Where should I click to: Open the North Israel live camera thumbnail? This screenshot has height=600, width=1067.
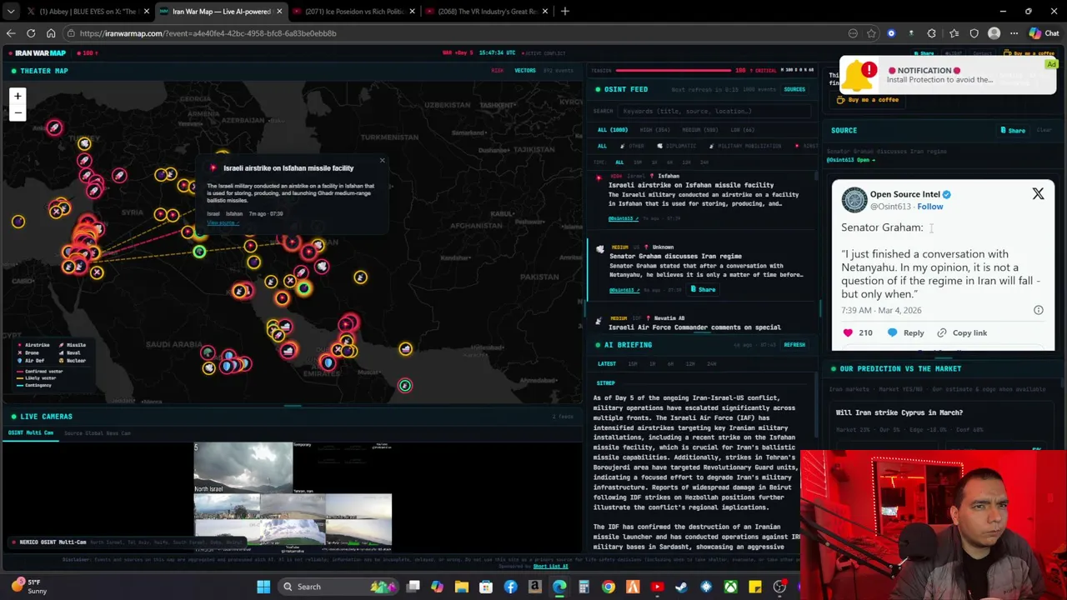(243, 468)
